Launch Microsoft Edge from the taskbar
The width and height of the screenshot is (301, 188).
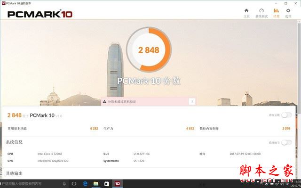tap(85, 184)
